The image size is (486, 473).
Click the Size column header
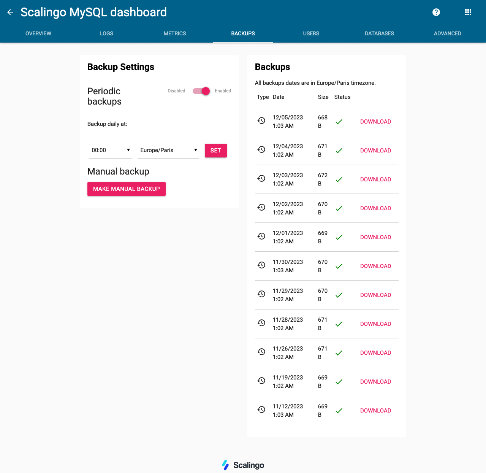323,97
